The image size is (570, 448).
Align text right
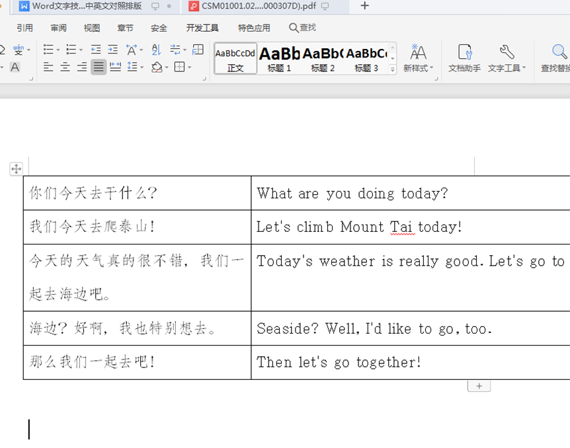point(82,67)
